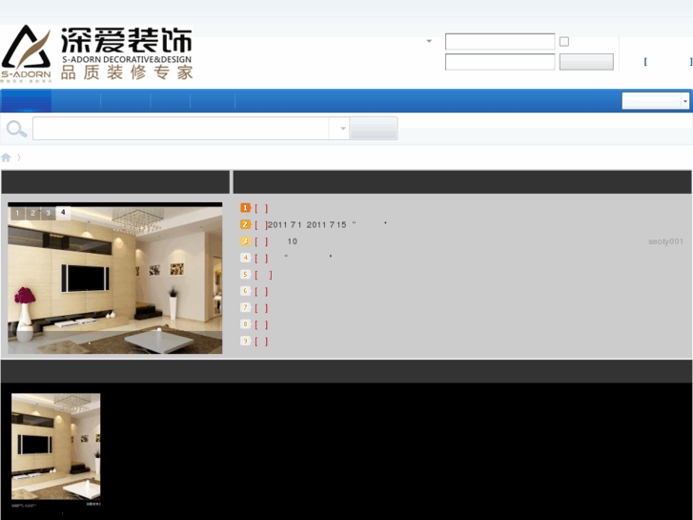693x520 pixels.
Task: Open the author link seoty001
Action: (665, 241)
